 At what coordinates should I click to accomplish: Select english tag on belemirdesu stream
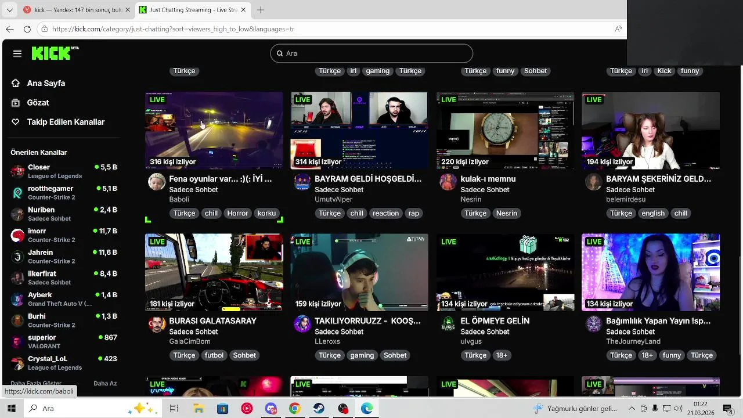[x=652, y=213]
